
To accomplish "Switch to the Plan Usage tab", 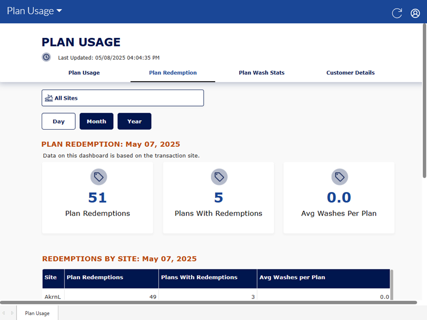I will point(84,73).
